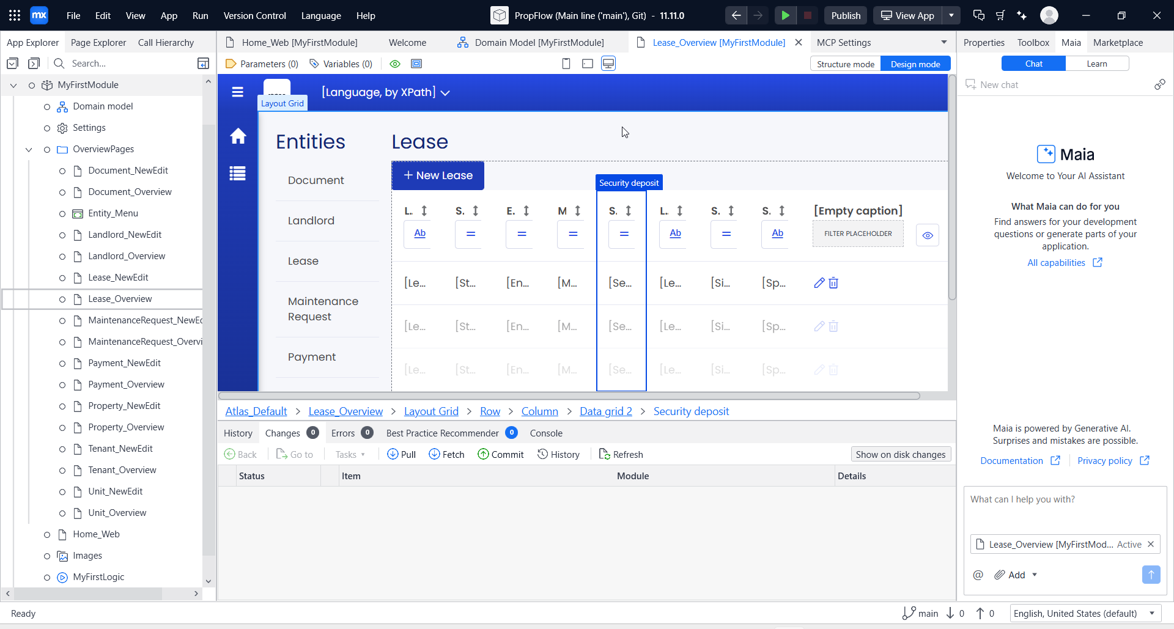This screenshot has width=1174, height=629.
Task: Click the link icon next to New chat
Action: coord(1159,84)
